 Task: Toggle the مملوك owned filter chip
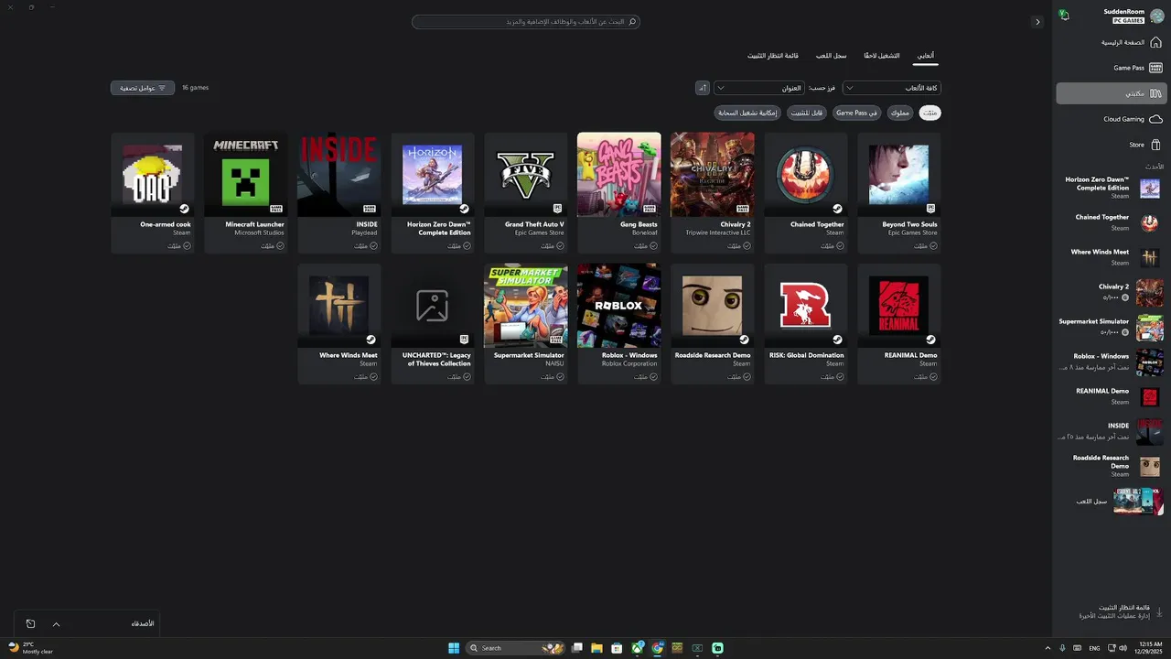(899, 113)
